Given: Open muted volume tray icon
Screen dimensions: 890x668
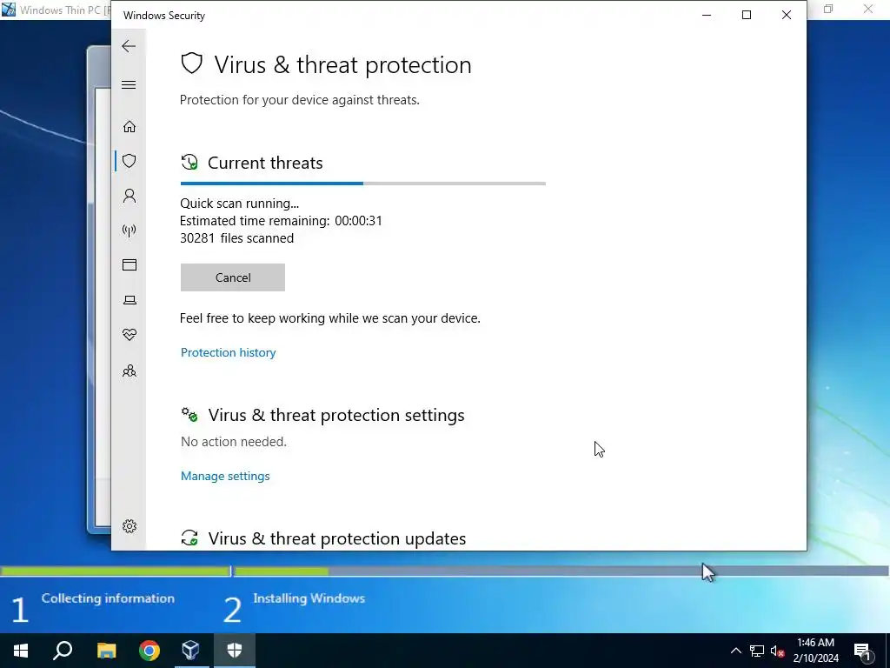Looking at the screenshot, I should click(778, 651).
